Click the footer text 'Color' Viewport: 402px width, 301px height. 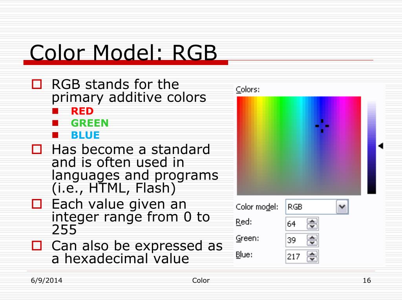(x=201, y=281)
